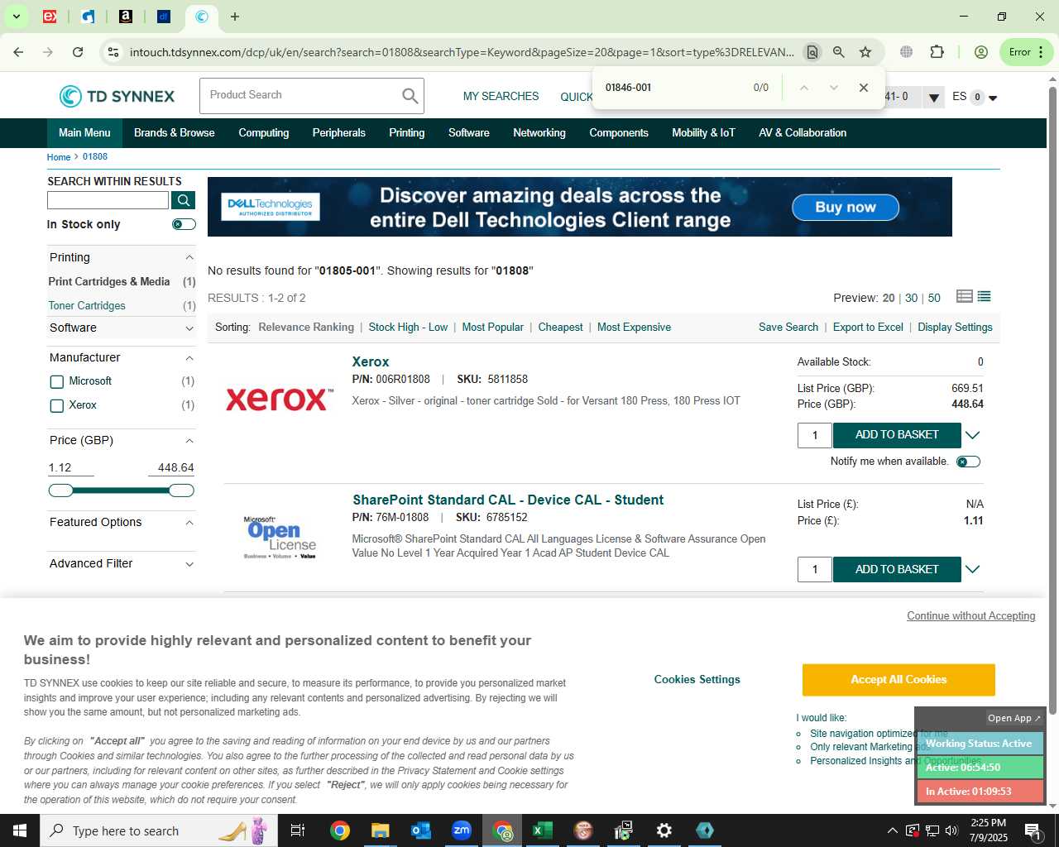
Task: Open Task View in the taskbar
Action: (298, 830)
